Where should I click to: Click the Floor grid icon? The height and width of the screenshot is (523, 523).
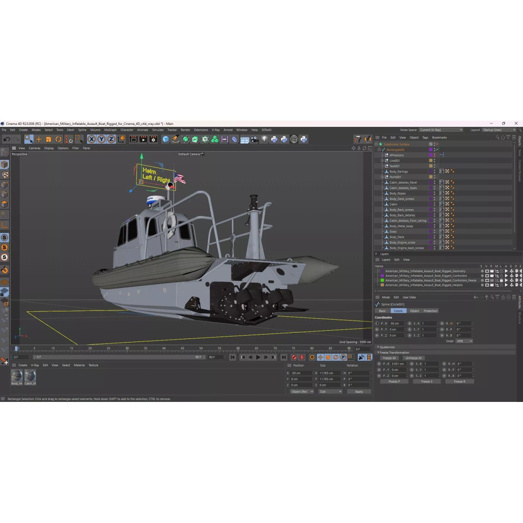point(245,139)
